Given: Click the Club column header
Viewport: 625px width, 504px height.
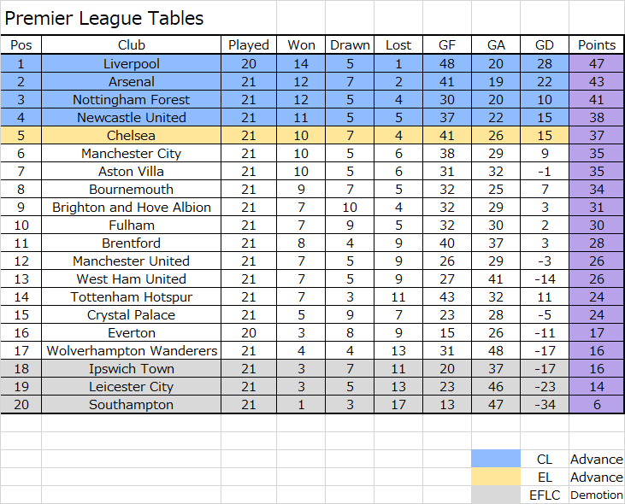Looking at the screenshot, I should [131, 45].
